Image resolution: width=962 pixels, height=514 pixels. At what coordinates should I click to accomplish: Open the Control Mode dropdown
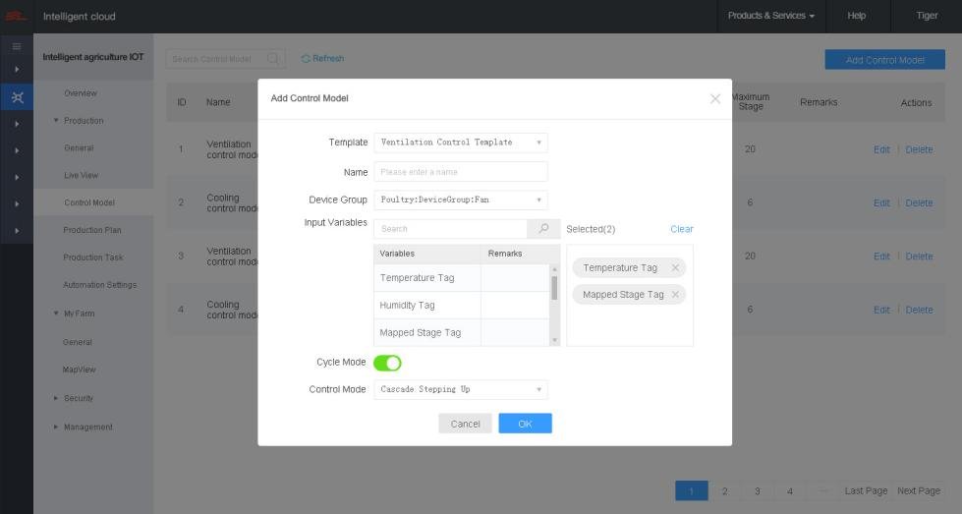point(461,389)
